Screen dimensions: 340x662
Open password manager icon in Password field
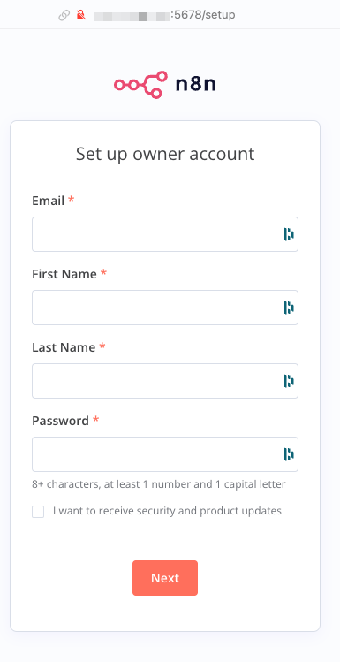click(289, 454)
